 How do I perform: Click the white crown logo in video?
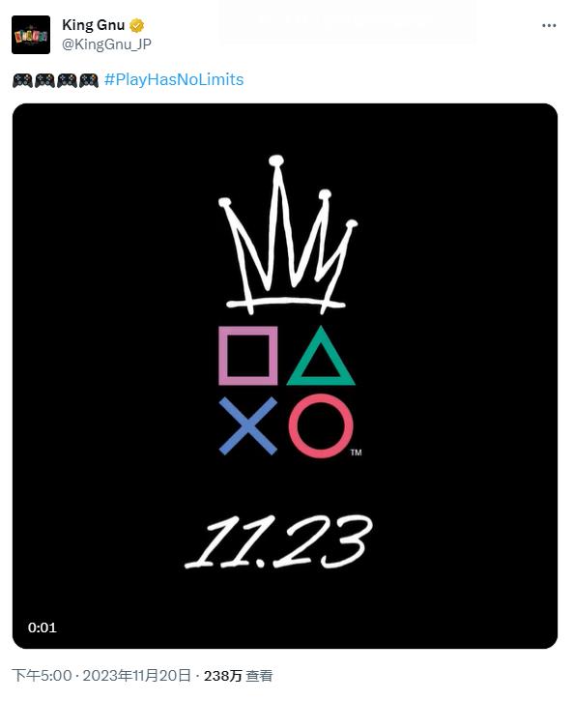[288, 235]
